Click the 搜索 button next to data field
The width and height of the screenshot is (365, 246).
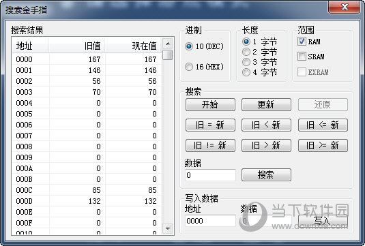pyautogui.click(x=266, y=175)
